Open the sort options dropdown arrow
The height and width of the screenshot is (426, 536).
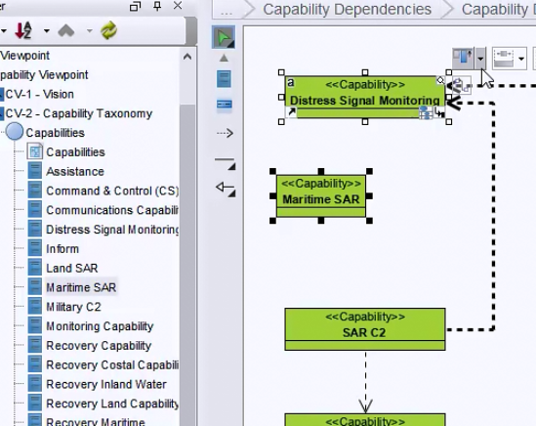pos(47,31)
